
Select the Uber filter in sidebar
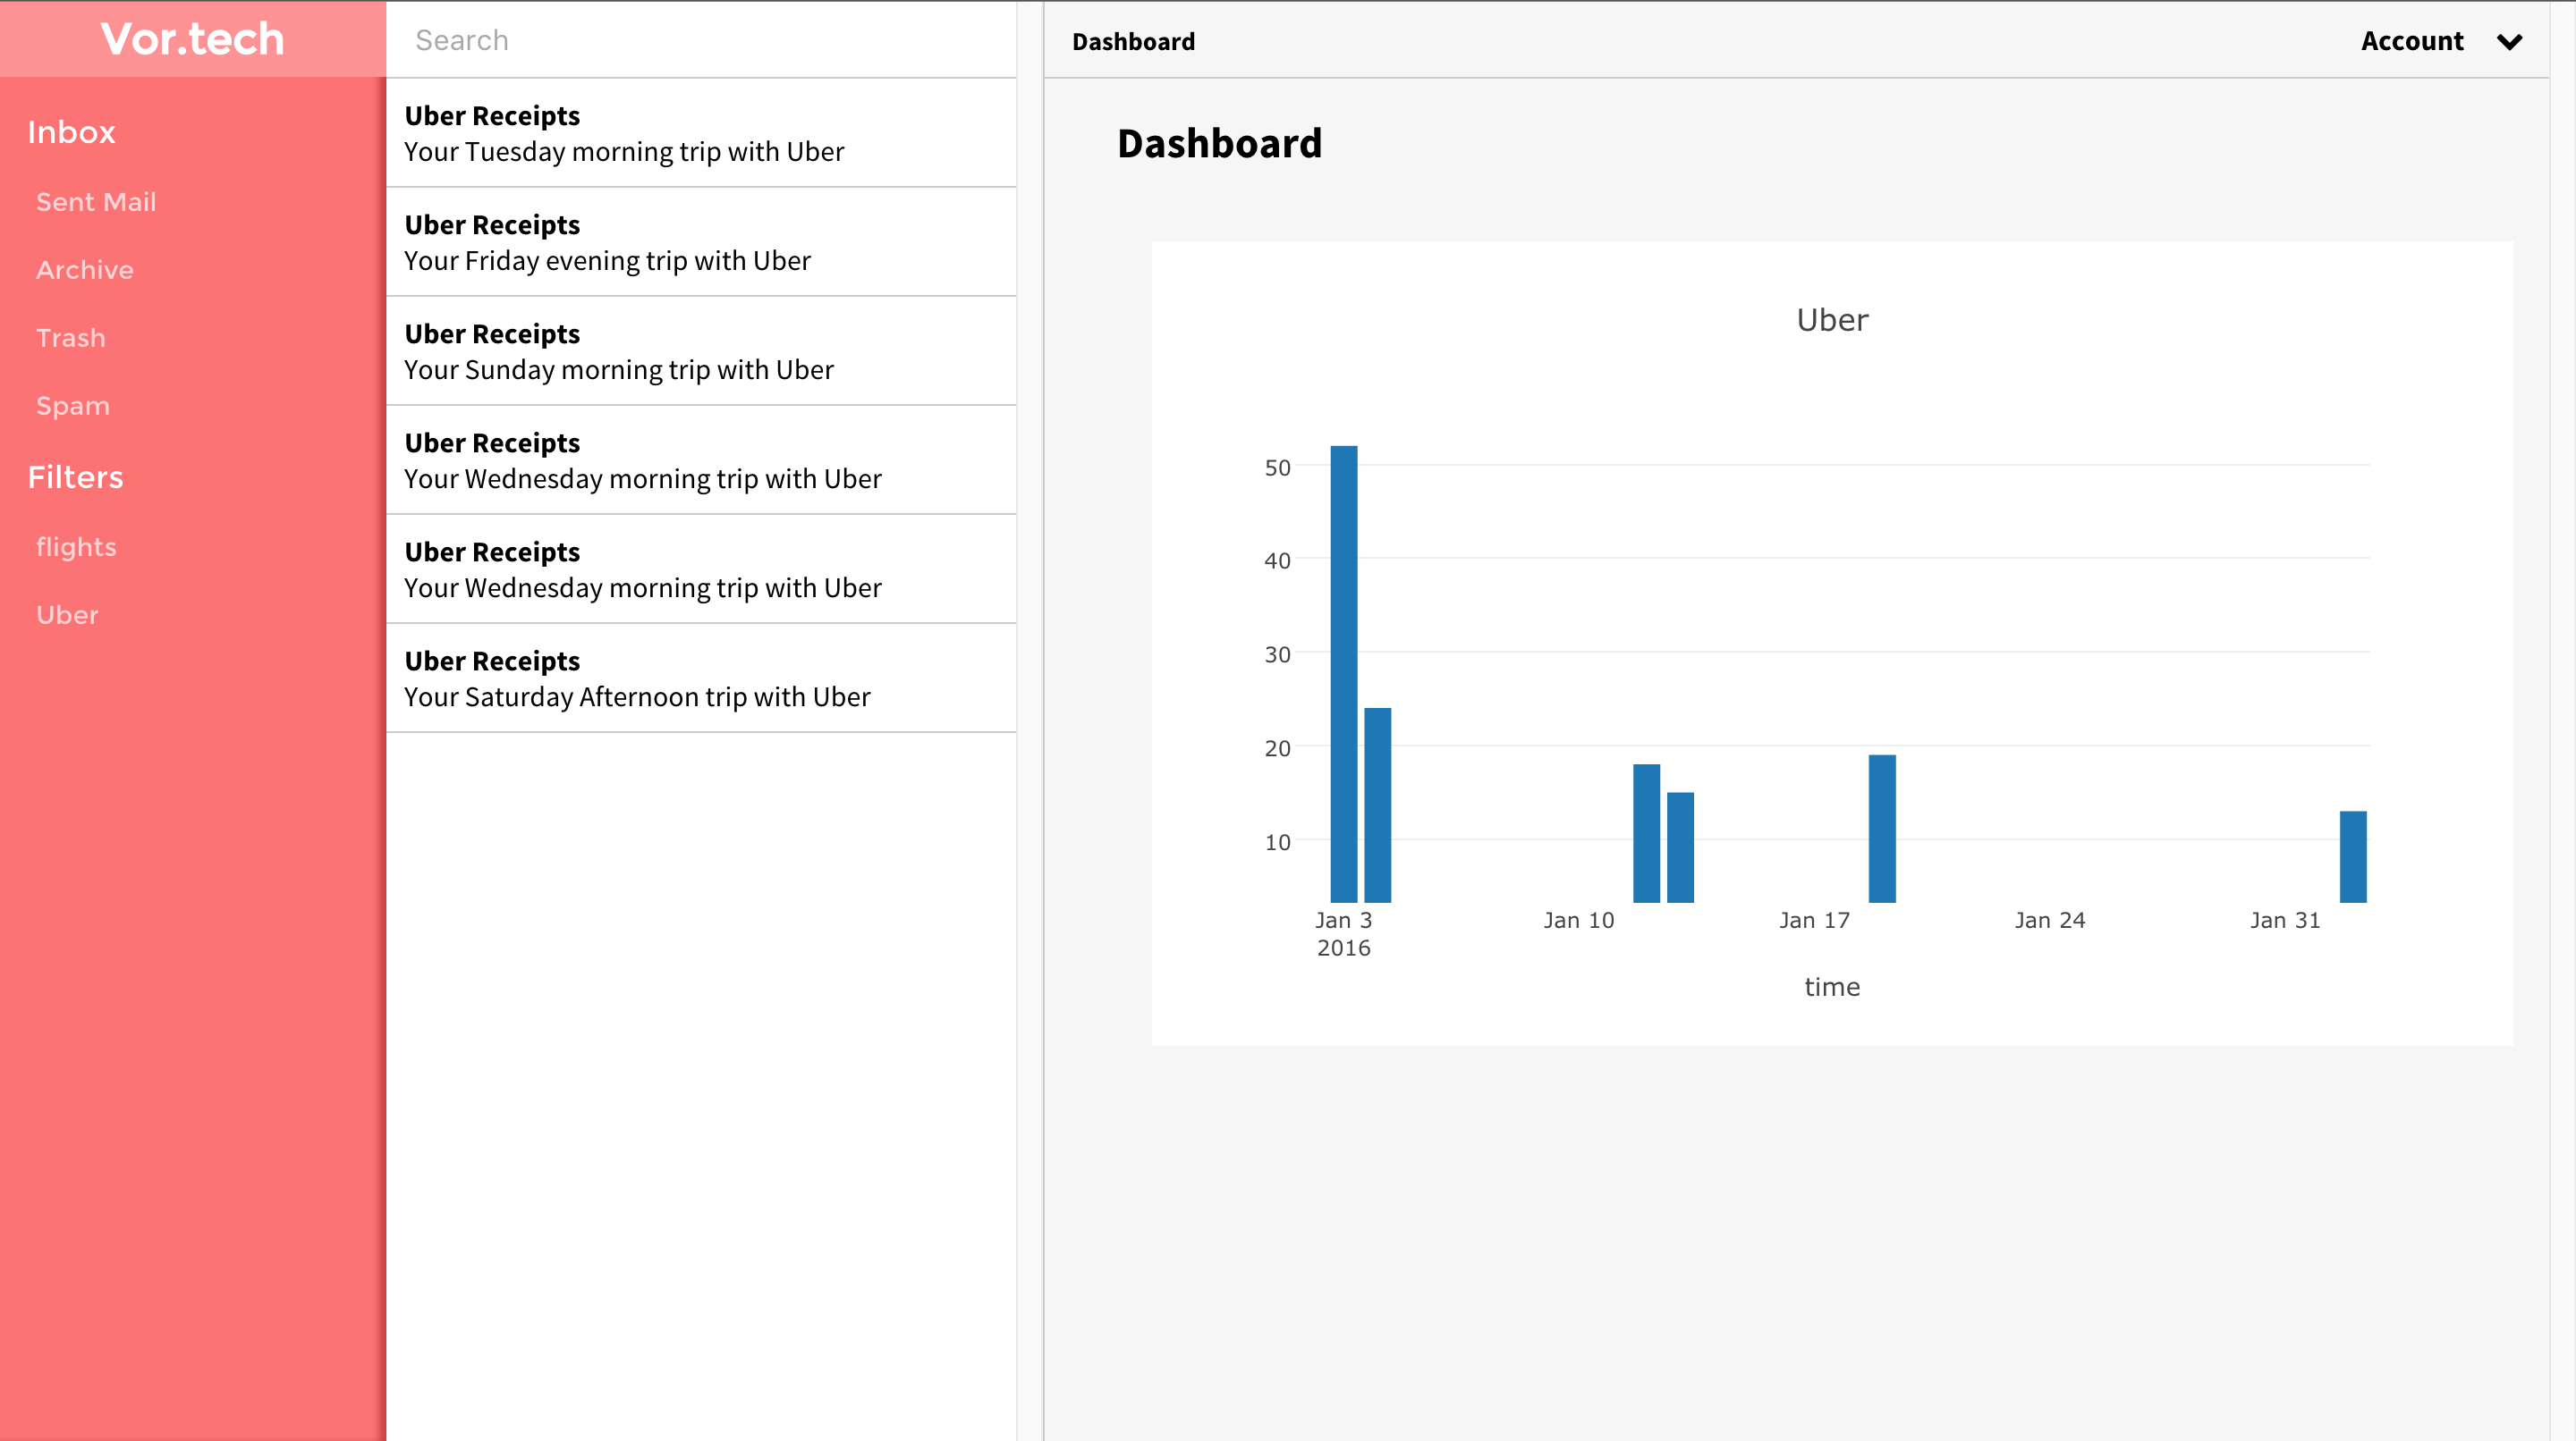[x=67, y=615]
